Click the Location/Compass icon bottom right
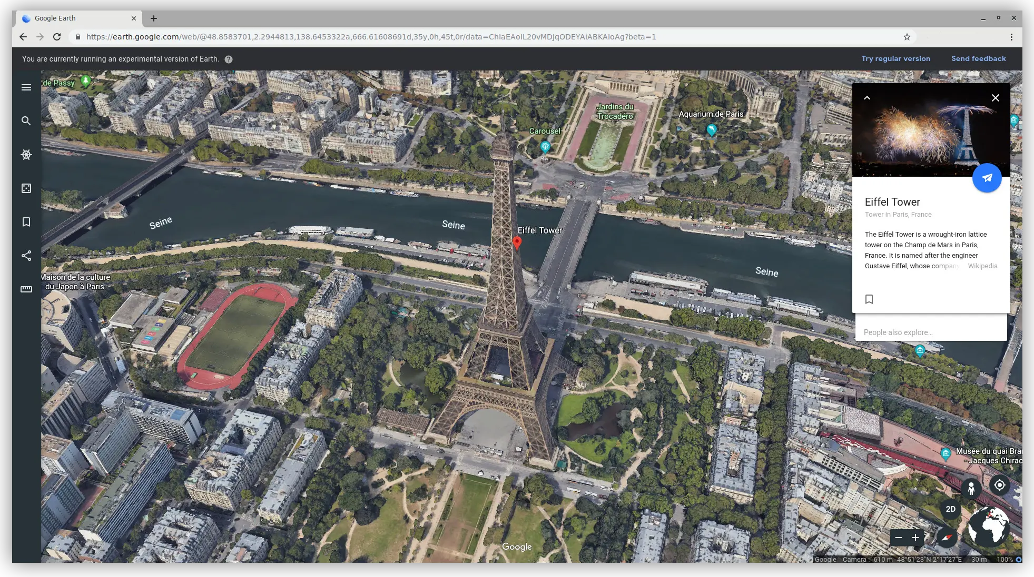Screen dimensions: 1034x577 coord(1000,485)
